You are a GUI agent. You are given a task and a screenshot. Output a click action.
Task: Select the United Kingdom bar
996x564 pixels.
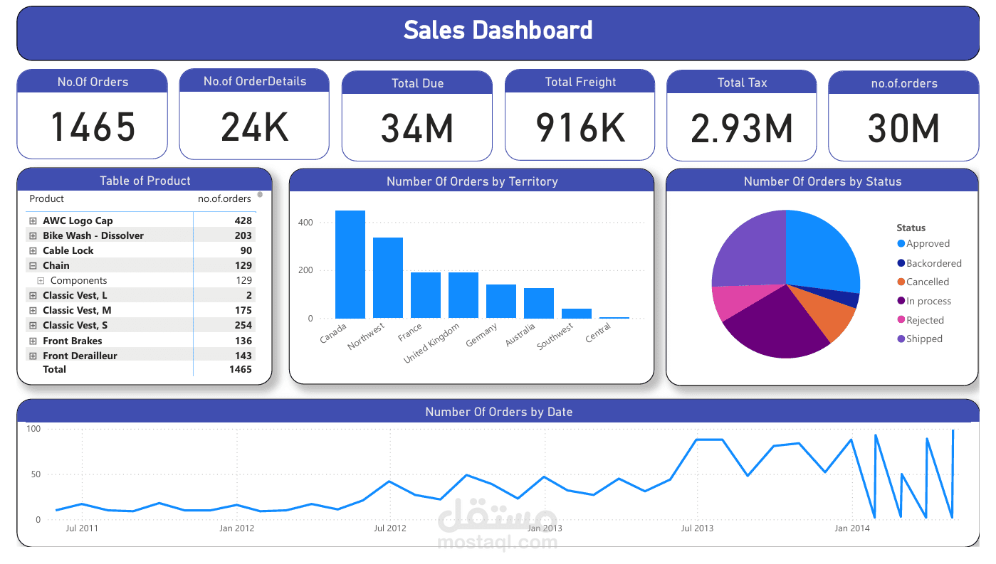click(463, 295)
